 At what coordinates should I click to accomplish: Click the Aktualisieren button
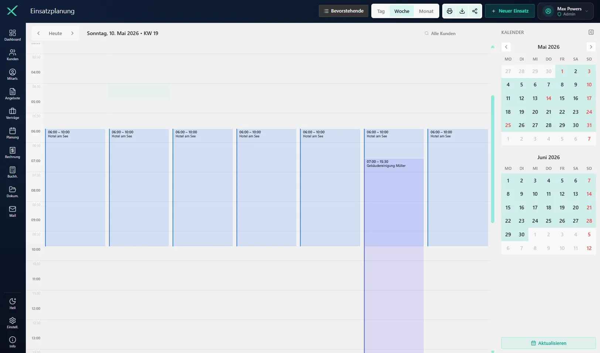(549, 343)
